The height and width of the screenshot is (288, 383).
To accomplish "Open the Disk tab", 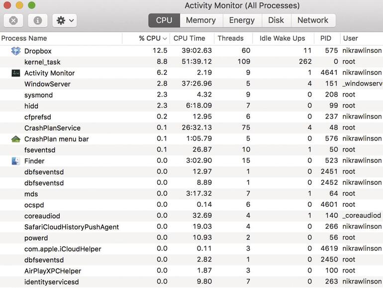I will 276,20.
